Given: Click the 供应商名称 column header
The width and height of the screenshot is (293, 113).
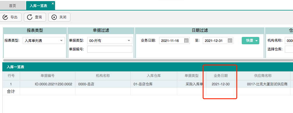Looking at the screenshot, I should (263, 76).
